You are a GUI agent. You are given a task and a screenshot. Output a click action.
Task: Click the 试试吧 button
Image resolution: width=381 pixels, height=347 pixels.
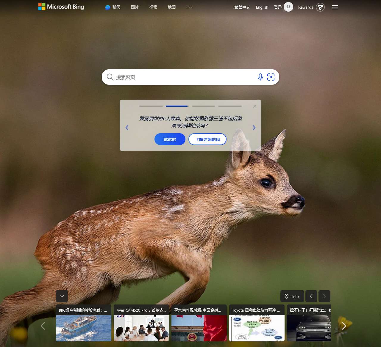[x=170, y=139]
